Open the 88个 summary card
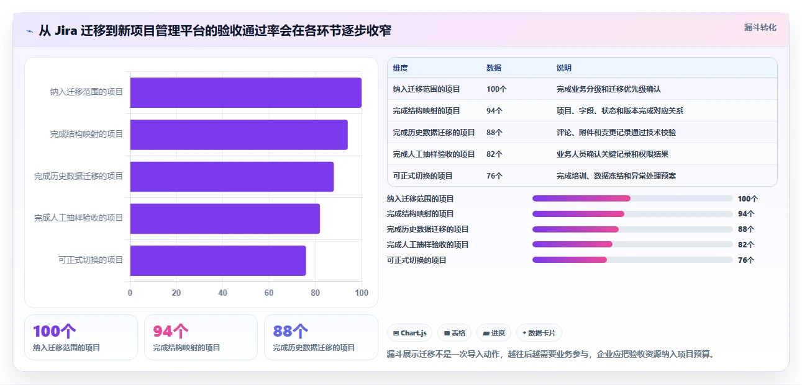This screenshot has height=385, width=802. [x=321, y=337]
